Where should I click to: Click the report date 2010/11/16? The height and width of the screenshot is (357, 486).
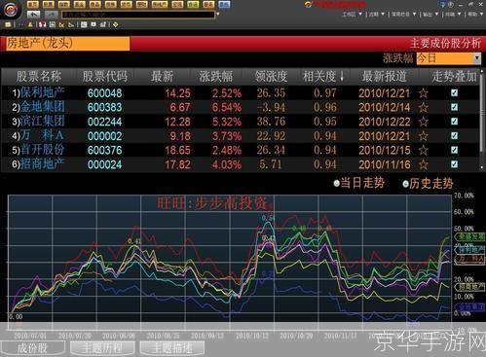coord(385,164)
